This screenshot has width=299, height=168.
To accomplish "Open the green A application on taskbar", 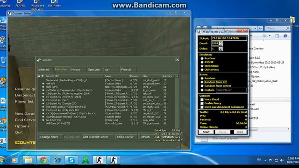I will (85, 160).
